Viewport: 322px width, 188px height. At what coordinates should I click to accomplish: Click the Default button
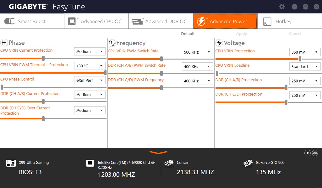click(188, 34)
